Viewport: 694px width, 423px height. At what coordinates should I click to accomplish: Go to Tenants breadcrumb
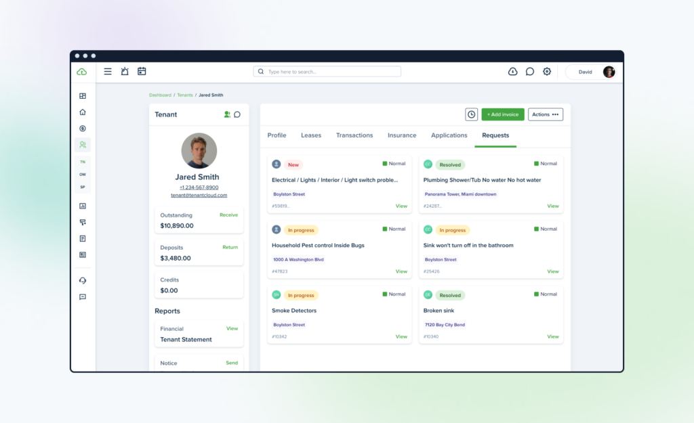(185, 95)
